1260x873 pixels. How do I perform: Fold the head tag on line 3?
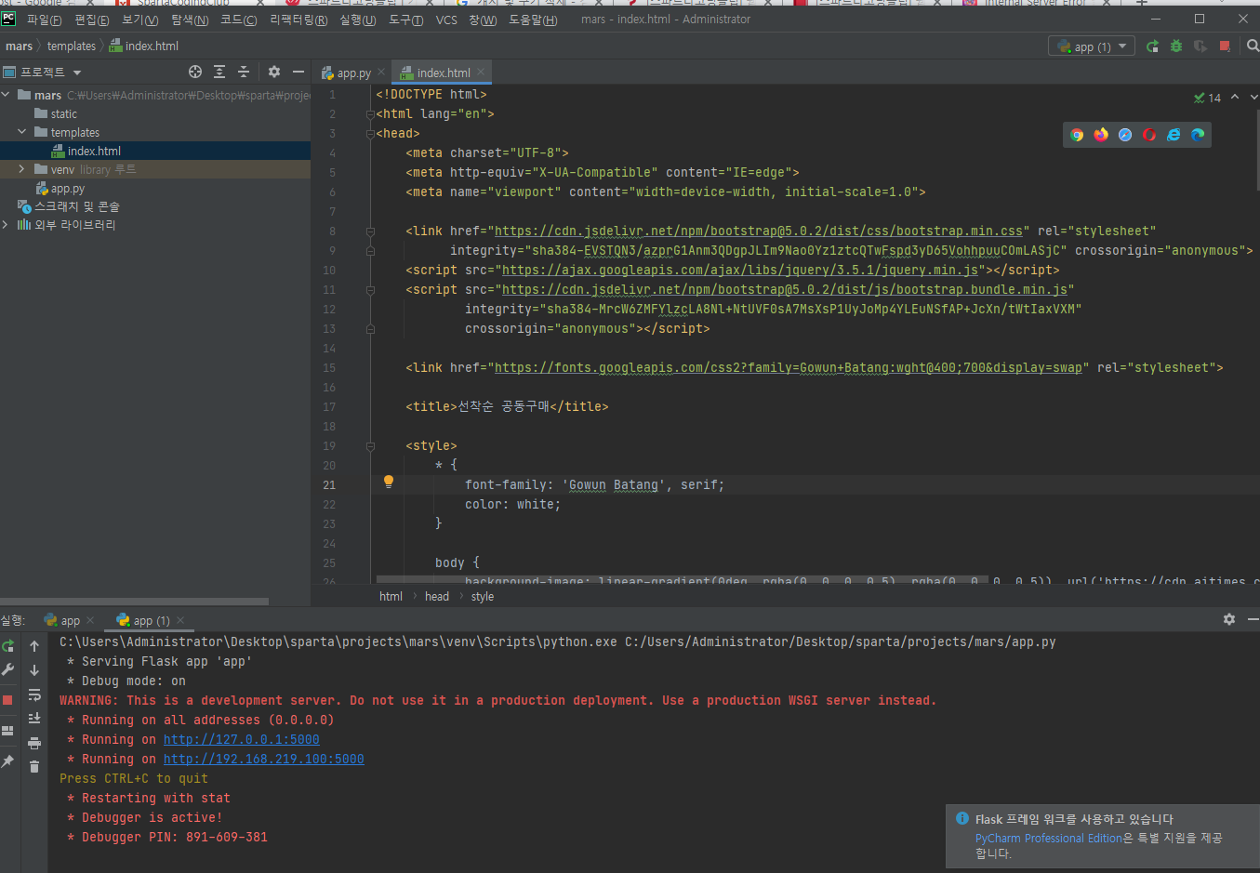pyautogui.click(x=370, y=134)
